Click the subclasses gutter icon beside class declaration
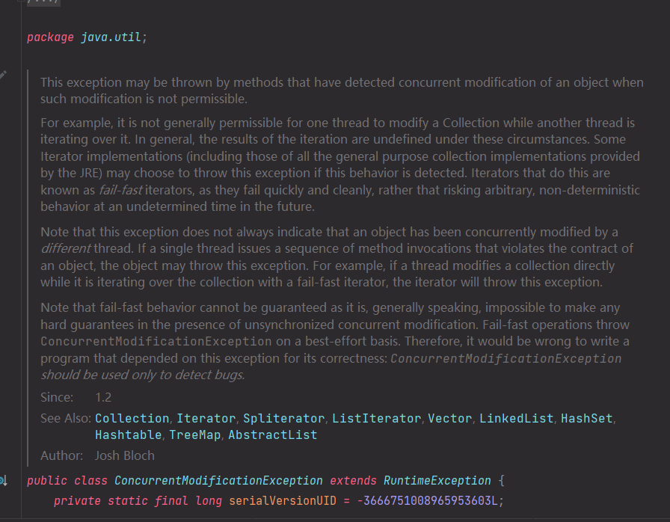This screenshot has width=670, height=522. [x=4, y=481]
